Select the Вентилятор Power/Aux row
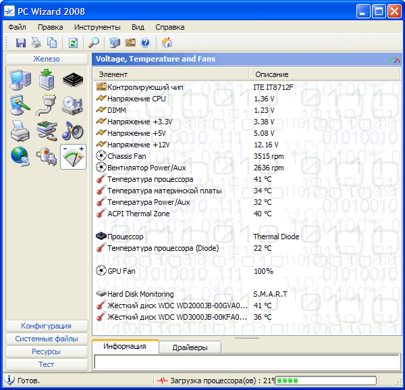405x390 pixels. coord(246,168)
